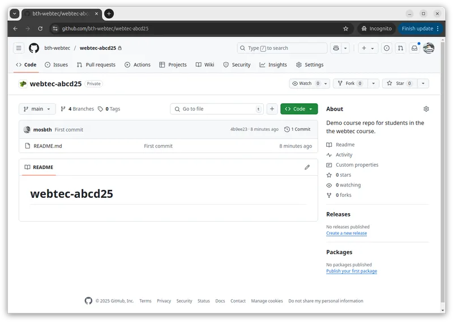Focus the Go to file input
Screen dimensions: 453x322
(217, 109)
